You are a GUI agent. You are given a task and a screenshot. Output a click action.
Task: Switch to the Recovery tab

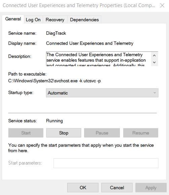pos(55,20)
